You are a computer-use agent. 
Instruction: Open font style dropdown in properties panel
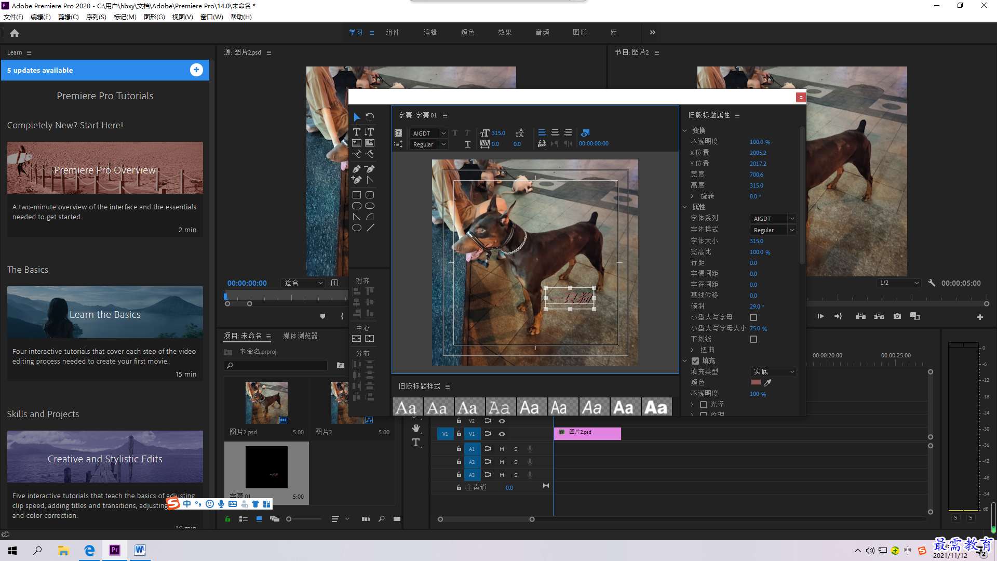point(773,230)
